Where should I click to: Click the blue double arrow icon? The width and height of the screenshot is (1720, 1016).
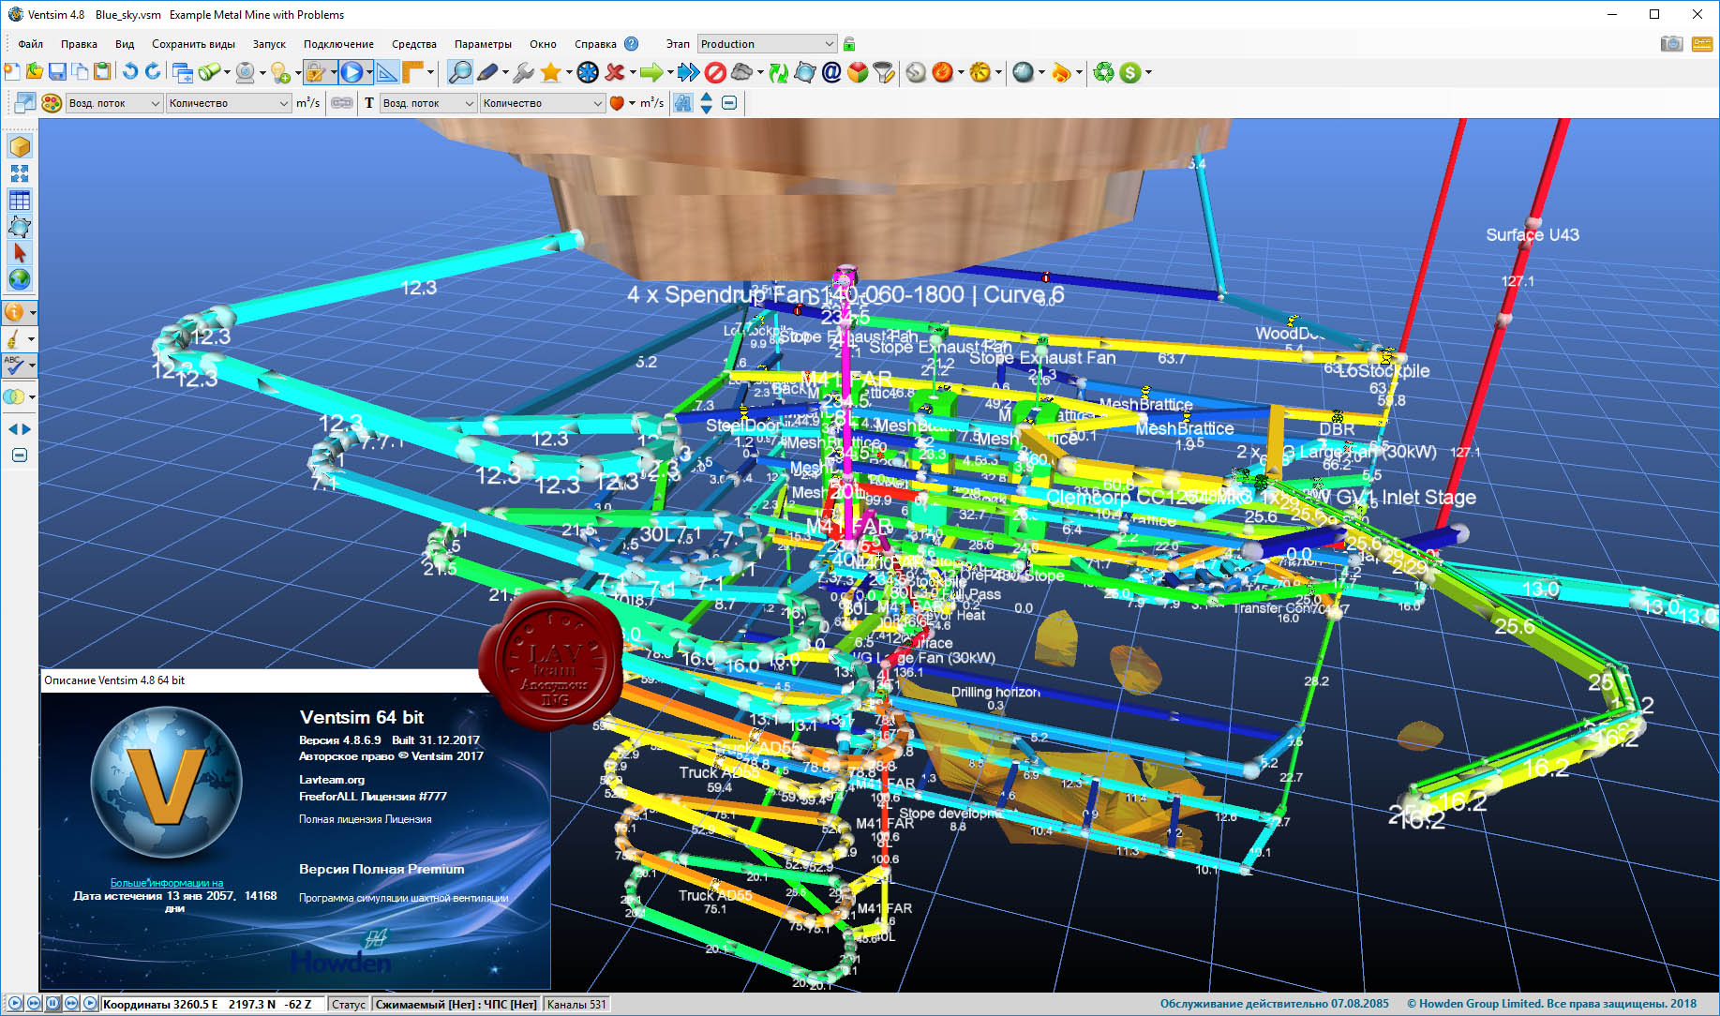(x=689, y=72)
